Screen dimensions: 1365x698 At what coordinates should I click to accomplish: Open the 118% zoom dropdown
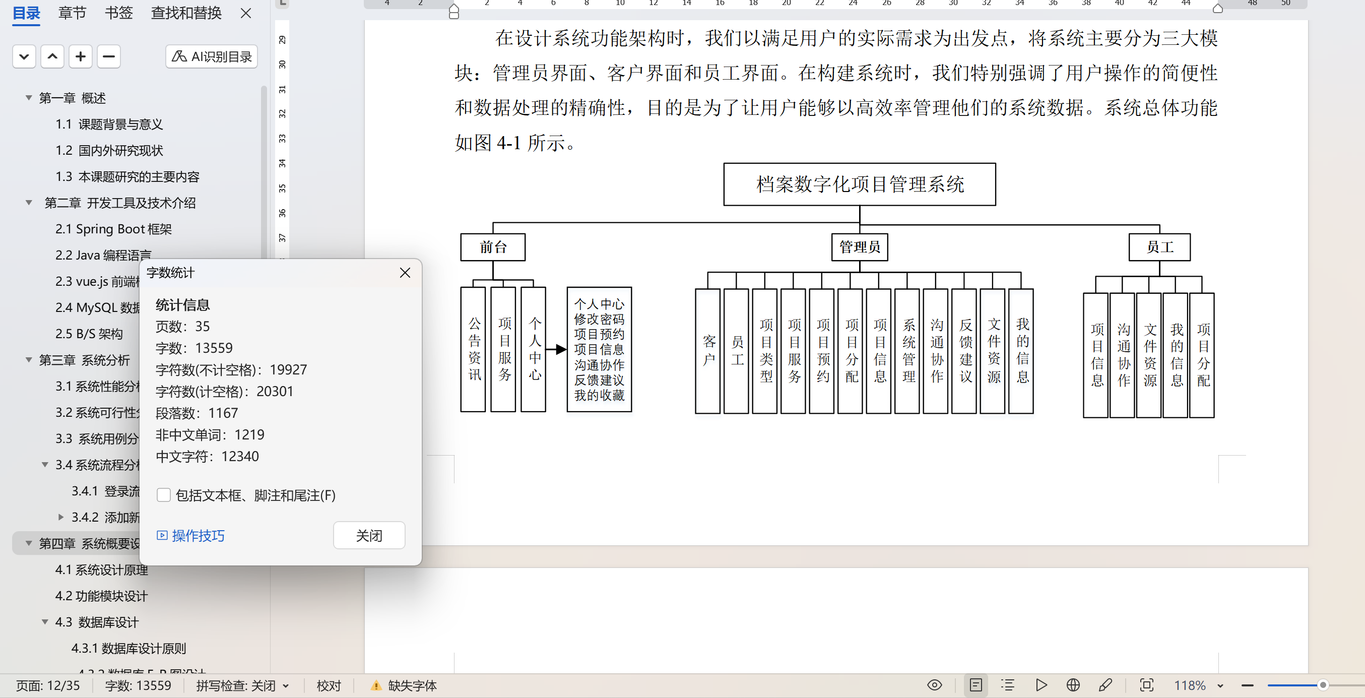point(1220,686)
